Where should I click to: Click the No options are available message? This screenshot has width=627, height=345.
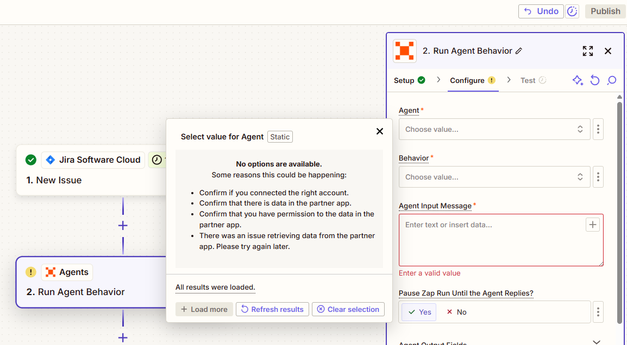pyautogui.click(x=279, y=164)
